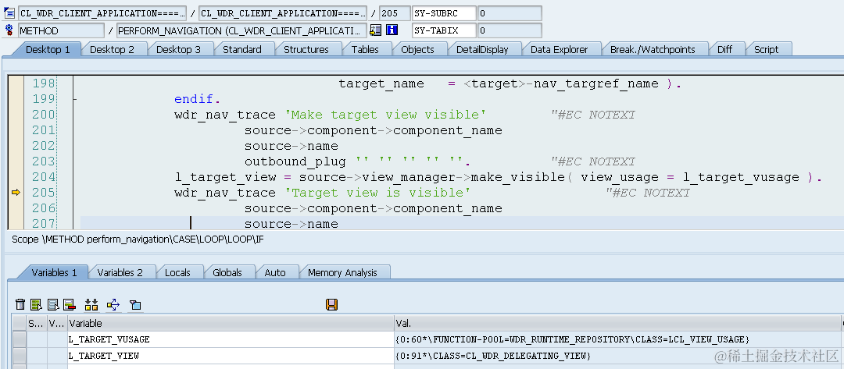Click the list icon with red minus

(x=69, y=304)
